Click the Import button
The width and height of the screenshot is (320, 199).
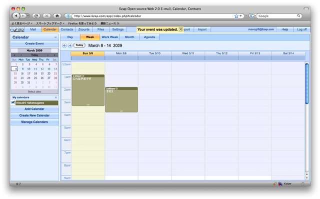pos(202,29)
